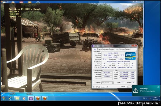161x106 pixels.
Task: Click the Run 1 (Loop 3/3) benchmark text
Action: [24, 9]
